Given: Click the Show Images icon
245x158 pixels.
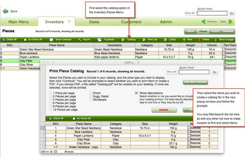Looking at the screenshot, I should click(x=216, y=40).
